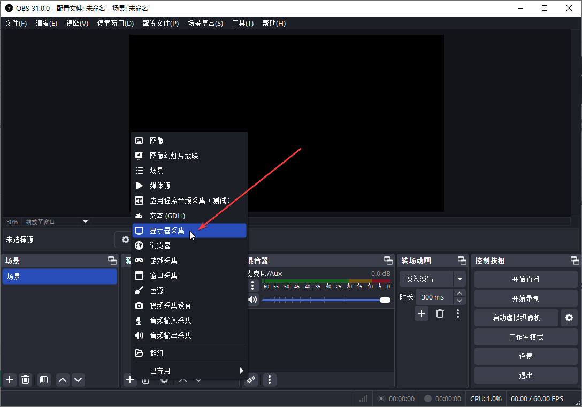The image size is (582, 407).
Task: Undock the 控制按钮 panel
Action: 575,260
